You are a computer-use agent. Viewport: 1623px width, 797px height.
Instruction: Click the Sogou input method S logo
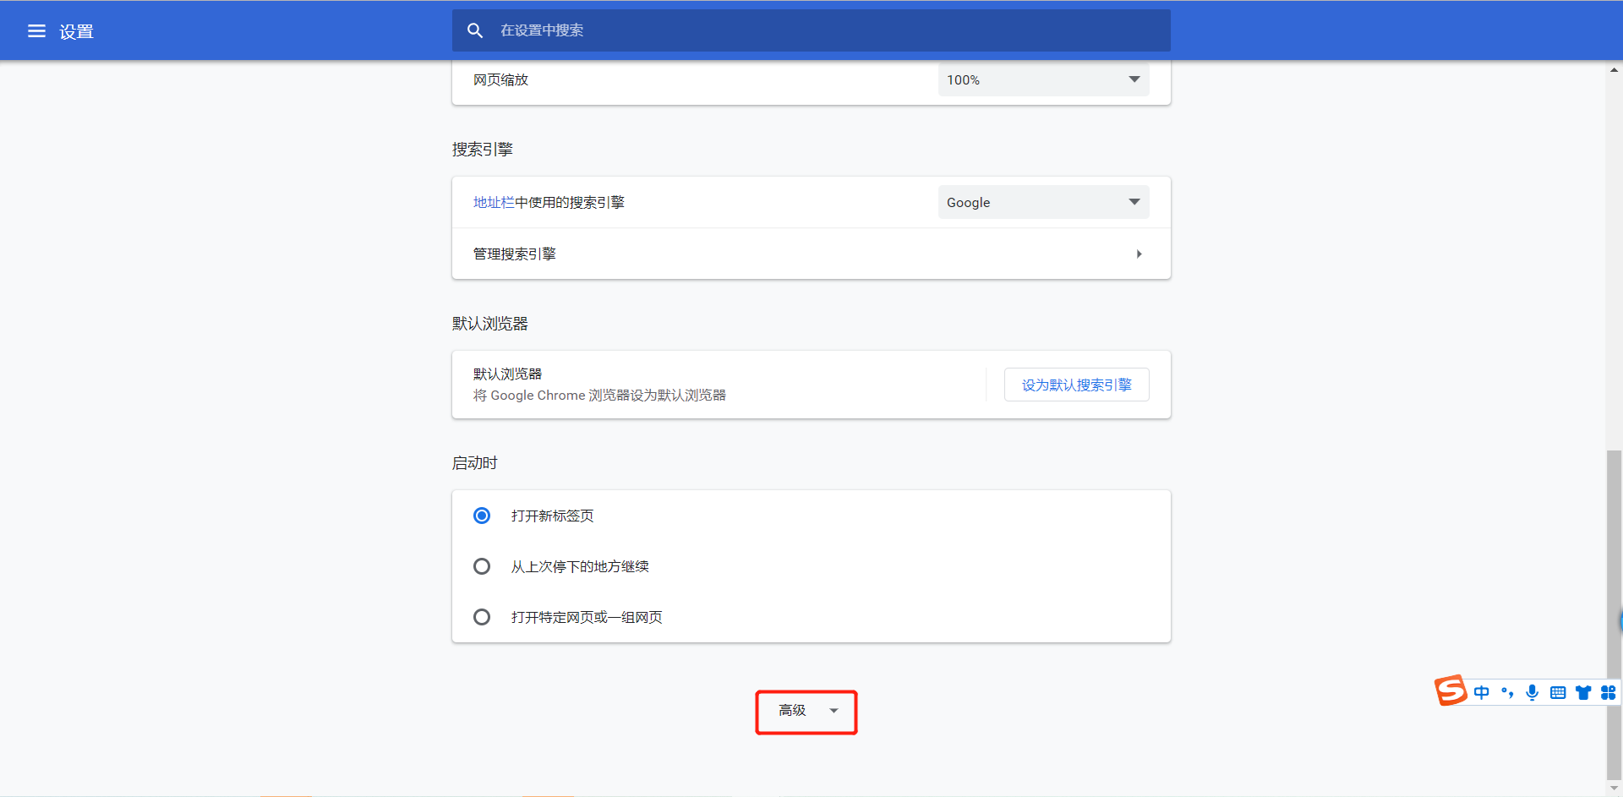(1451, 691)
